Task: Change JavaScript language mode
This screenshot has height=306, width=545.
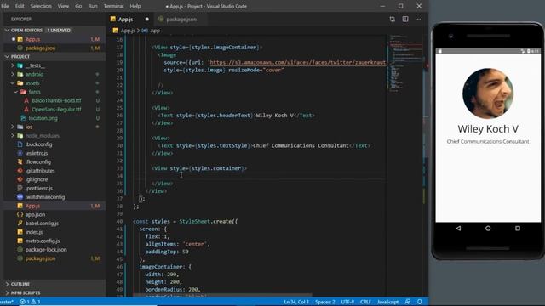Action: [x=388, y=302]
